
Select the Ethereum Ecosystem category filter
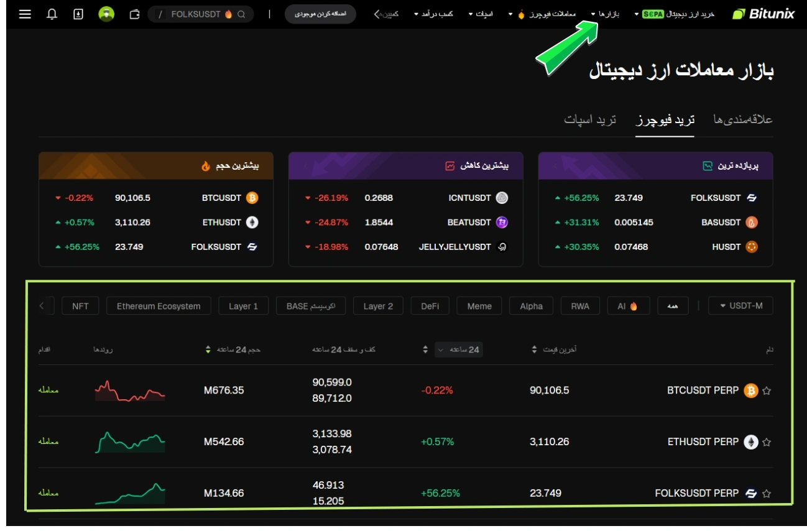[x=159, y=306]
